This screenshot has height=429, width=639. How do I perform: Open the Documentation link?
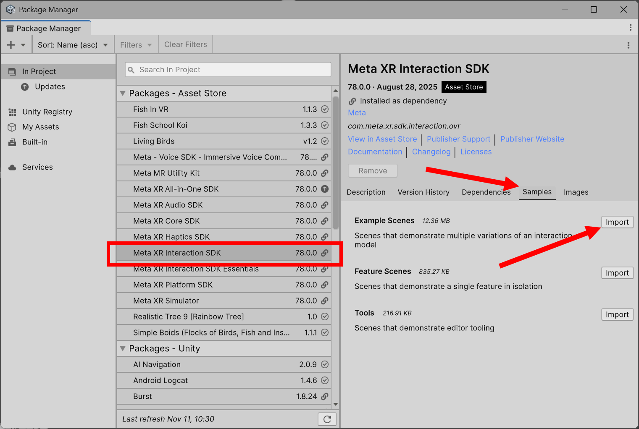pyautogui.click(x=375, y=152)
